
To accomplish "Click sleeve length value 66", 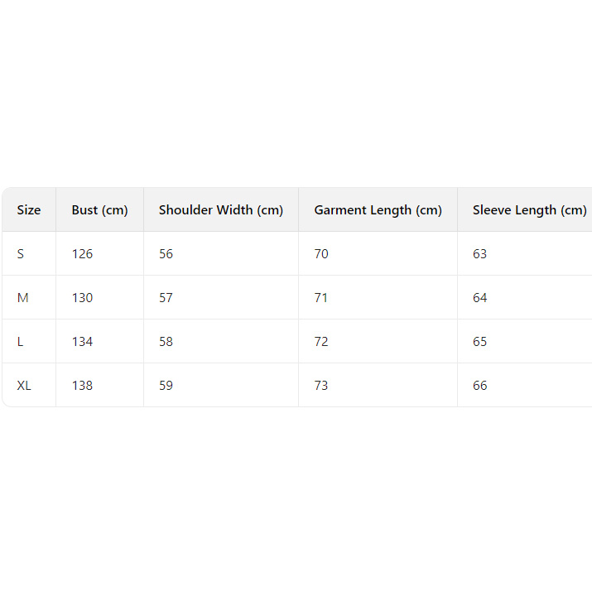I will (x=480, y=386).
